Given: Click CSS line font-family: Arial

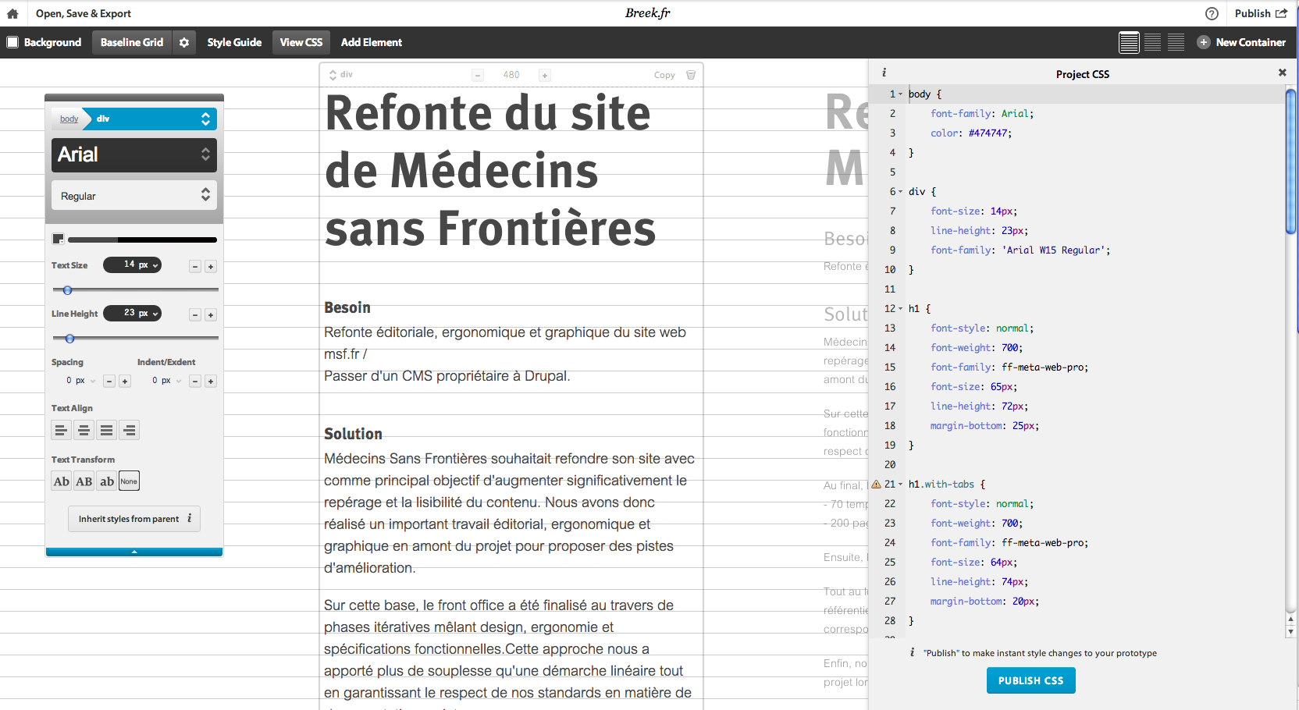Looking at the screenshot, I should [x=982, y=113].
